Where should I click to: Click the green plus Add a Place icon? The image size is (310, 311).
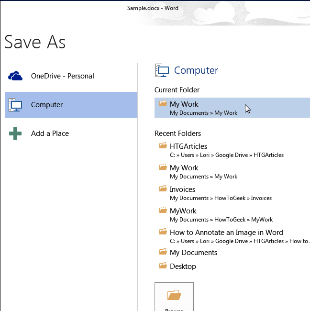[15, 133]
